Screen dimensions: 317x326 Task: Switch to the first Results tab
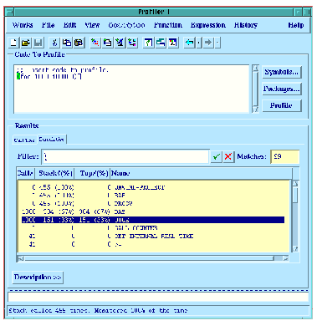pyautogui.click(x=24, y=140)
